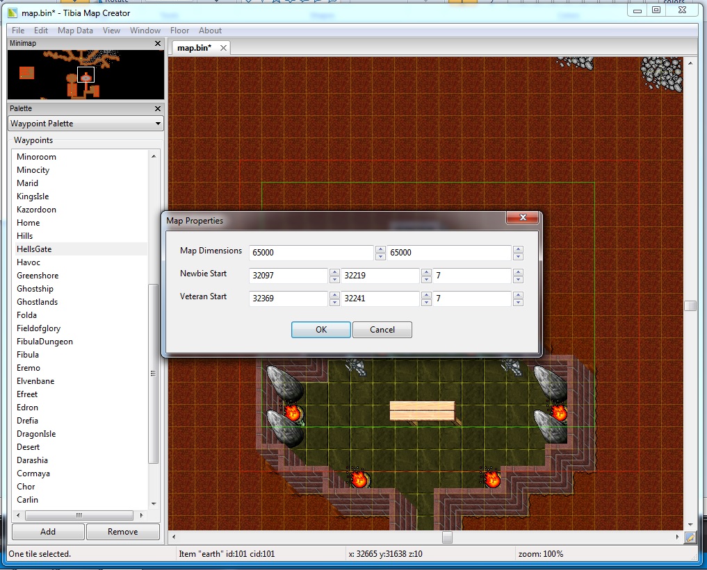Close the Map Properties dialog
The height and width of the screenshot is (570, 707).
coord(523,217)
